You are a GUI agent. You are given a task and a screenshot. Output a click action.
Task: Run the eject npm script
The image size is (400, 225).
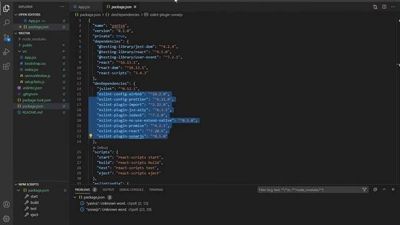(x=34, y=215)
